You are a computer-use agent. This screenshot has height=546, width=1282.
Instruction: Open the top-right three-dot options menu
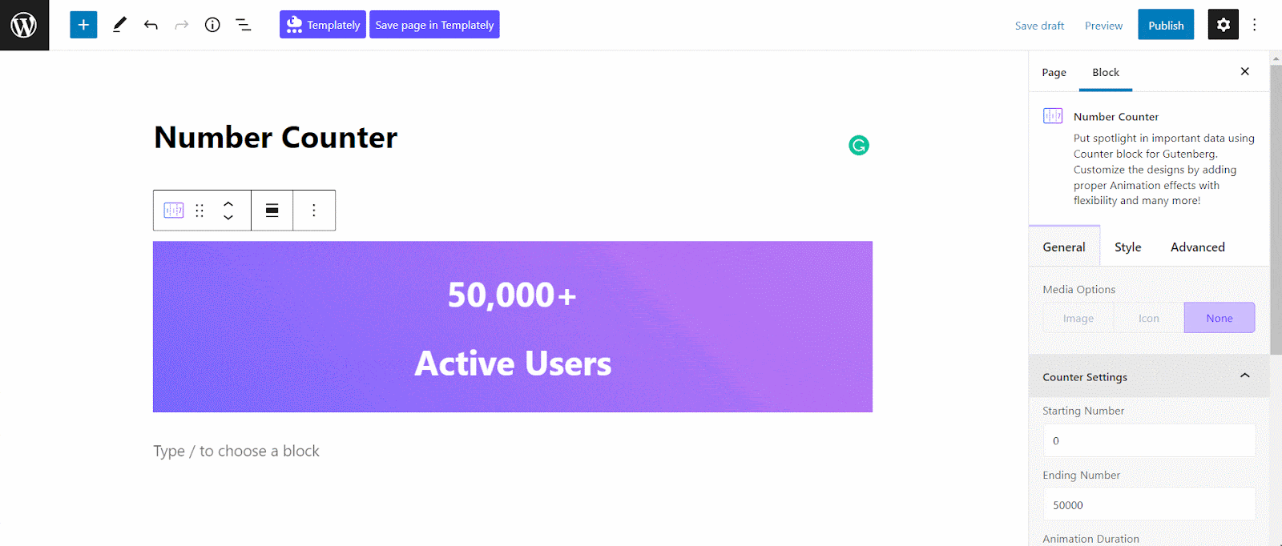tap(1255, 25)
